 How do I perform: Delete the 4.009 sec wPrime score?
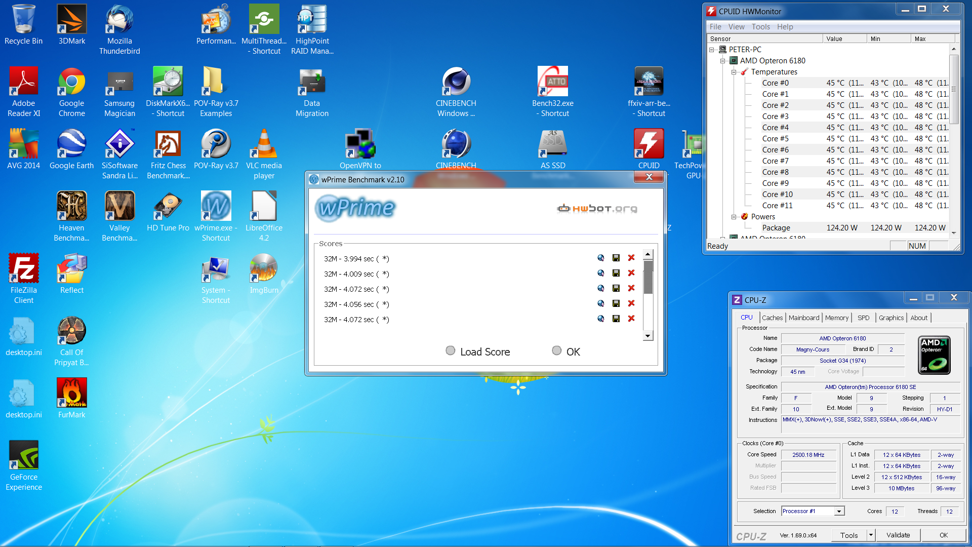[x=631, y=273]
